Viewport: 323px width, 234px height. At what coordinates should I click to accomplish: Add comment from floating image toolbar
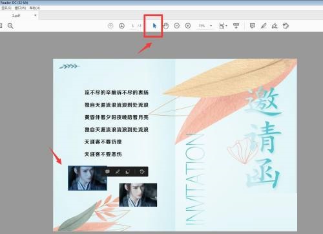(107, 172)
